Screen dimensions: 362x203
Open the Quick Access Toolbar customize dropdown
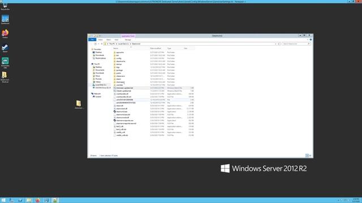[100, 36]
